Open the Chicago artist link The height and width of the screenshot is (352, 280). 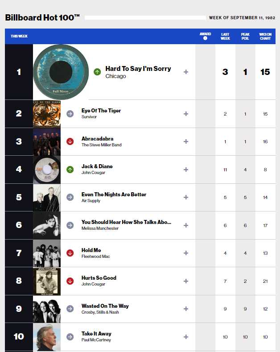tap(115, 76)
